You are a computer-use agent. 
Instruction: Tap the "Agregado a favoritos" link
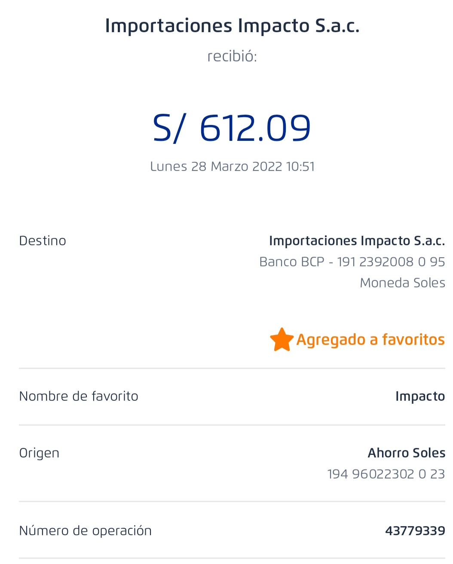coord(370,340)
